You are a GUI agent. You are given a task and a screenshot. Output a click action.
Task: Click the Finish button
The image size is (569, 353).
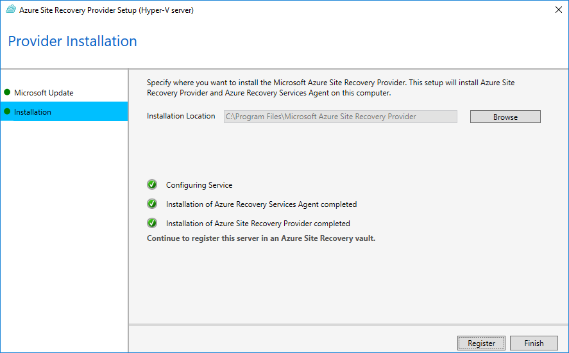click(534, 343)
